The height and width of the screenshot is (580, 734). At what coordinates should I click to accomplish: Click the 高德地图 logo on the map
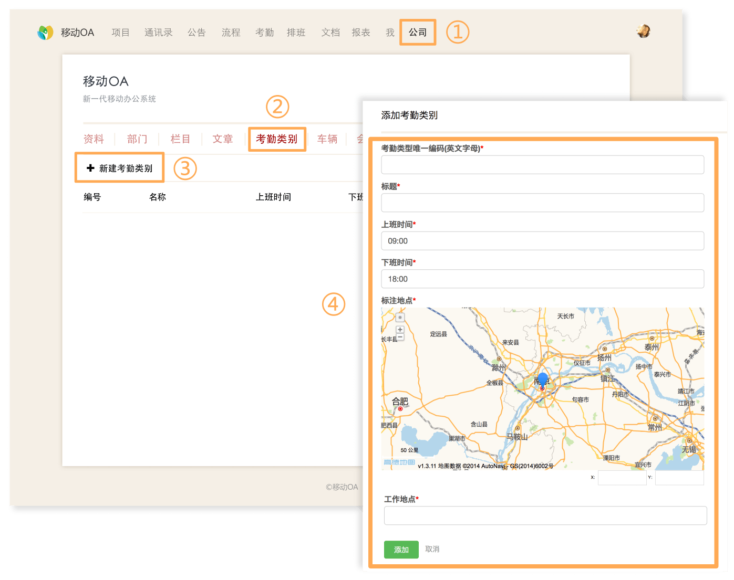399,462
